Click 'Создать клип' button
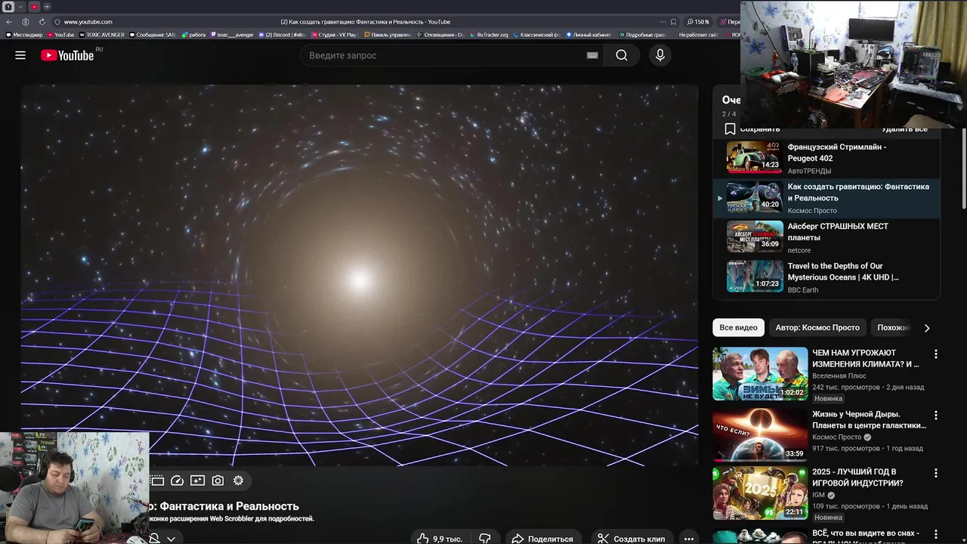 [632, 539]
